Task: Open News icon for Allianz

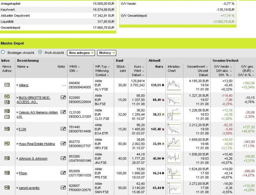Action: [x=7, y=85]
